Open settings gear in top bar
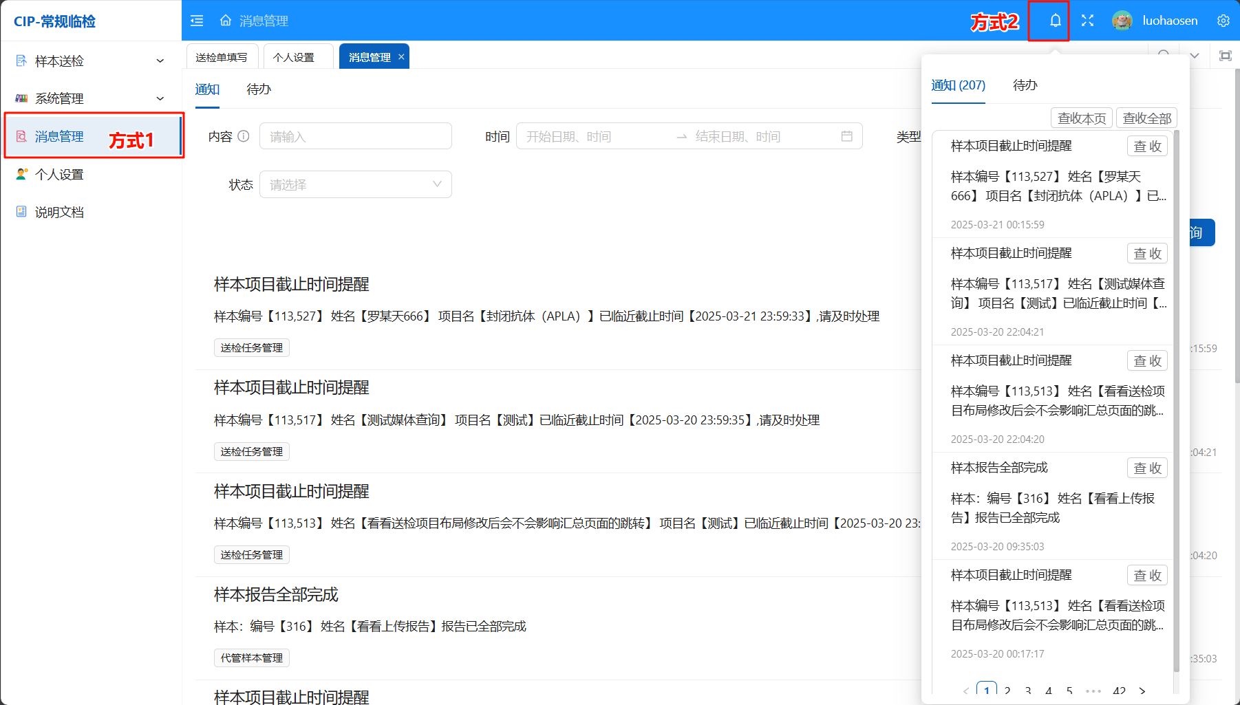This screenshot has height=705, width=1240. [1223, 21]
